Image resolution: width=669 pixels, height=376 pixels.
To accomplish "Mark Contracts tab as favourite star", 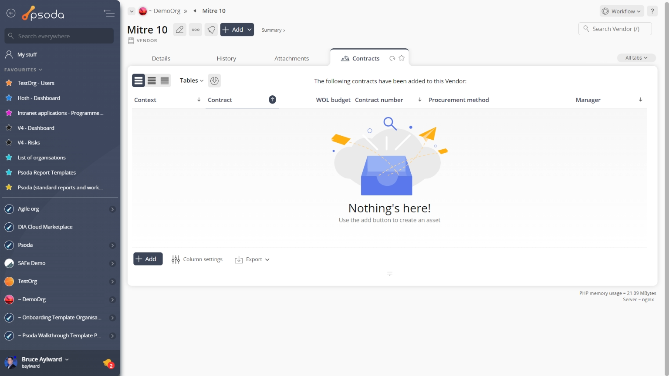I will click(402, 58).
